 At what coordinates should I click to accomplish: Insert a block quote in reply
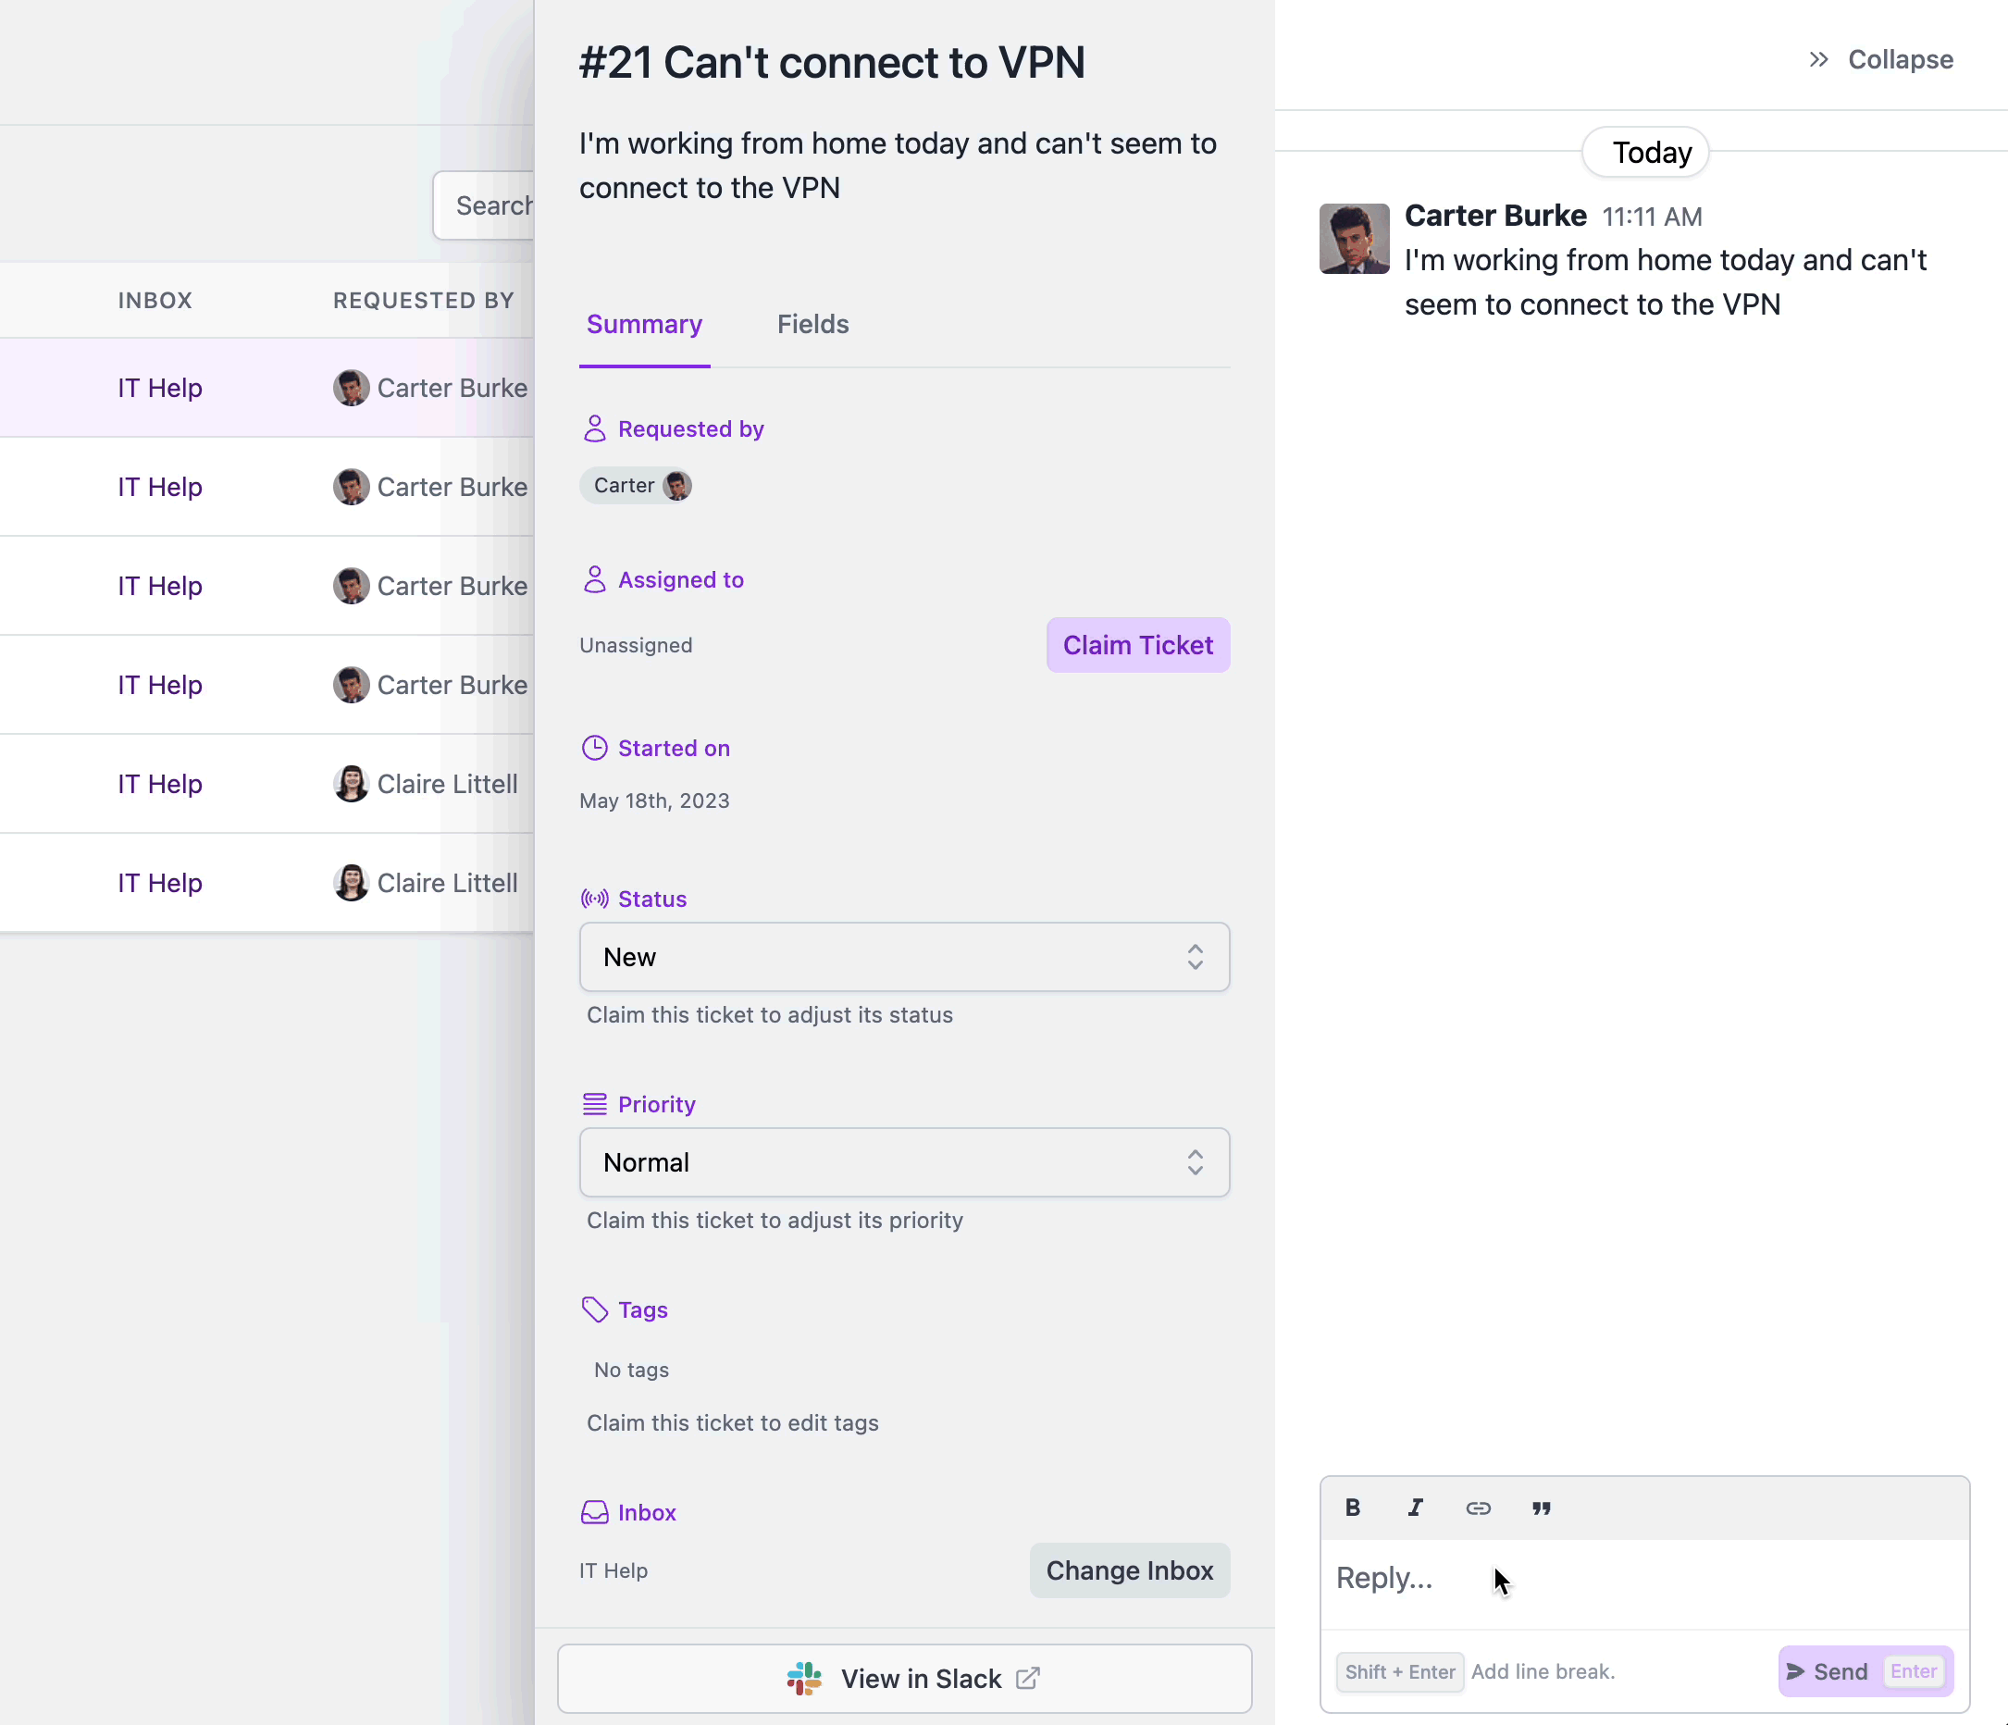point(1541,1508)
